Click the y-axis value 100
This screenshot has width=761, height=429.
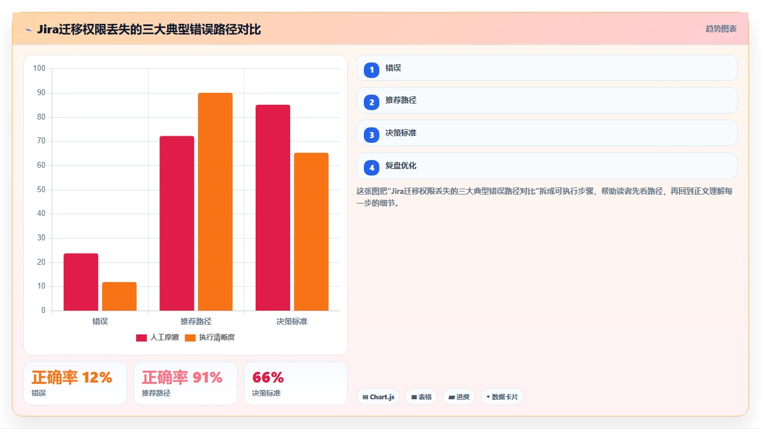pyautogui.click(x=39, y=68)
